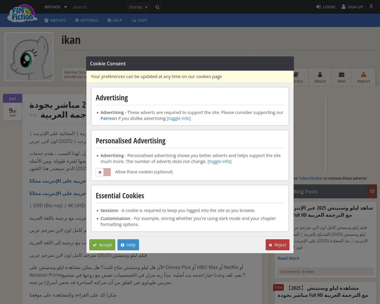
Task: Open the GROUPS menu item
Action: [x=55, y=20]
